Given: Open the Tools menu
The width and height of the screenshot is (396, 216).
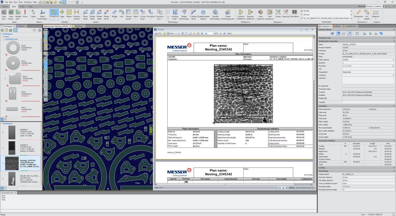Looking at the screenshot, I should [x=20, y=2].
